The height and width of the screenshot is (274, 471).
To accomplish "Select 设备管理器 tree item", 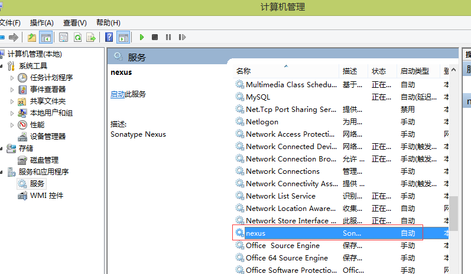I will click(48, 137).
